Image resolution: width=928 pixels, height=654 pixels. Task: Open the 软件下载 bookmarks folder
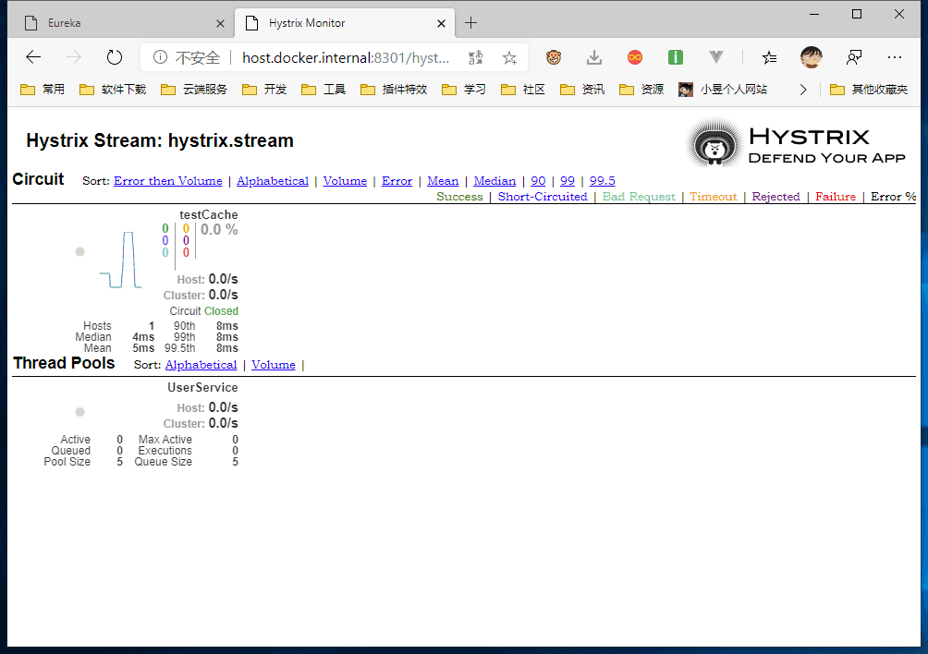(113, 90)
